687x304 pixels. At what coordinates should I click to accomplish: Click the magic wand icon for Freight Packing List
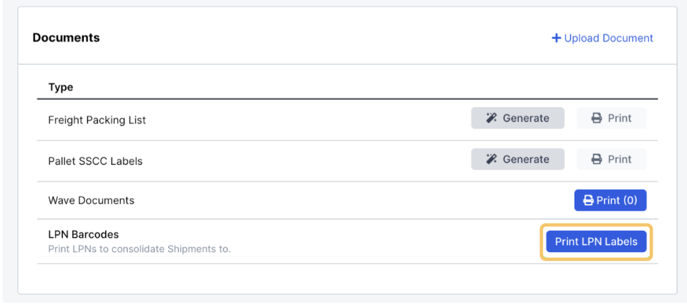492,118
